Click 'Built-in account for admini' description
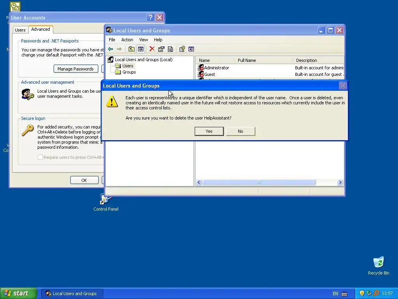The width and height of the screenshot is (398, 299). (x=319, y=68)
